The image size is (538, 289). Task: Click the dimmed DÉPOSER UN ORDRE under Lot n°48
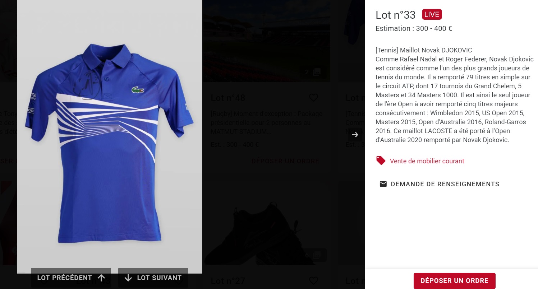(285, 161)
